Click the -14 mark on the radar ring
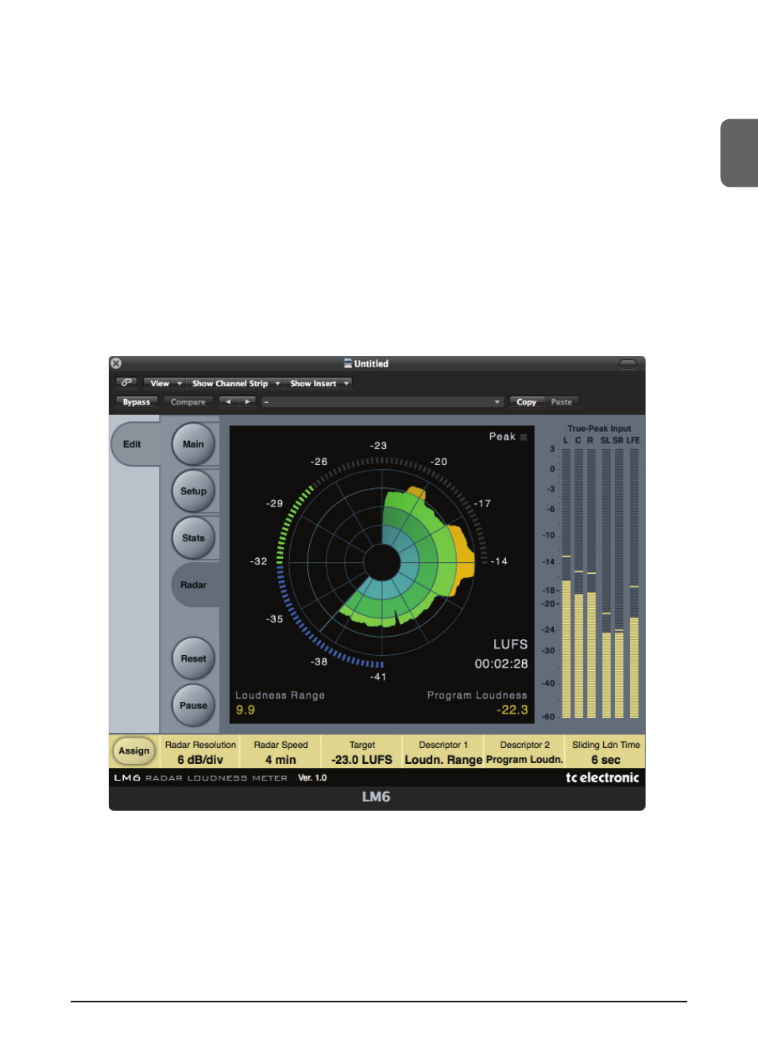Screen dimensions: 758x1062 (x=499, y=561)
